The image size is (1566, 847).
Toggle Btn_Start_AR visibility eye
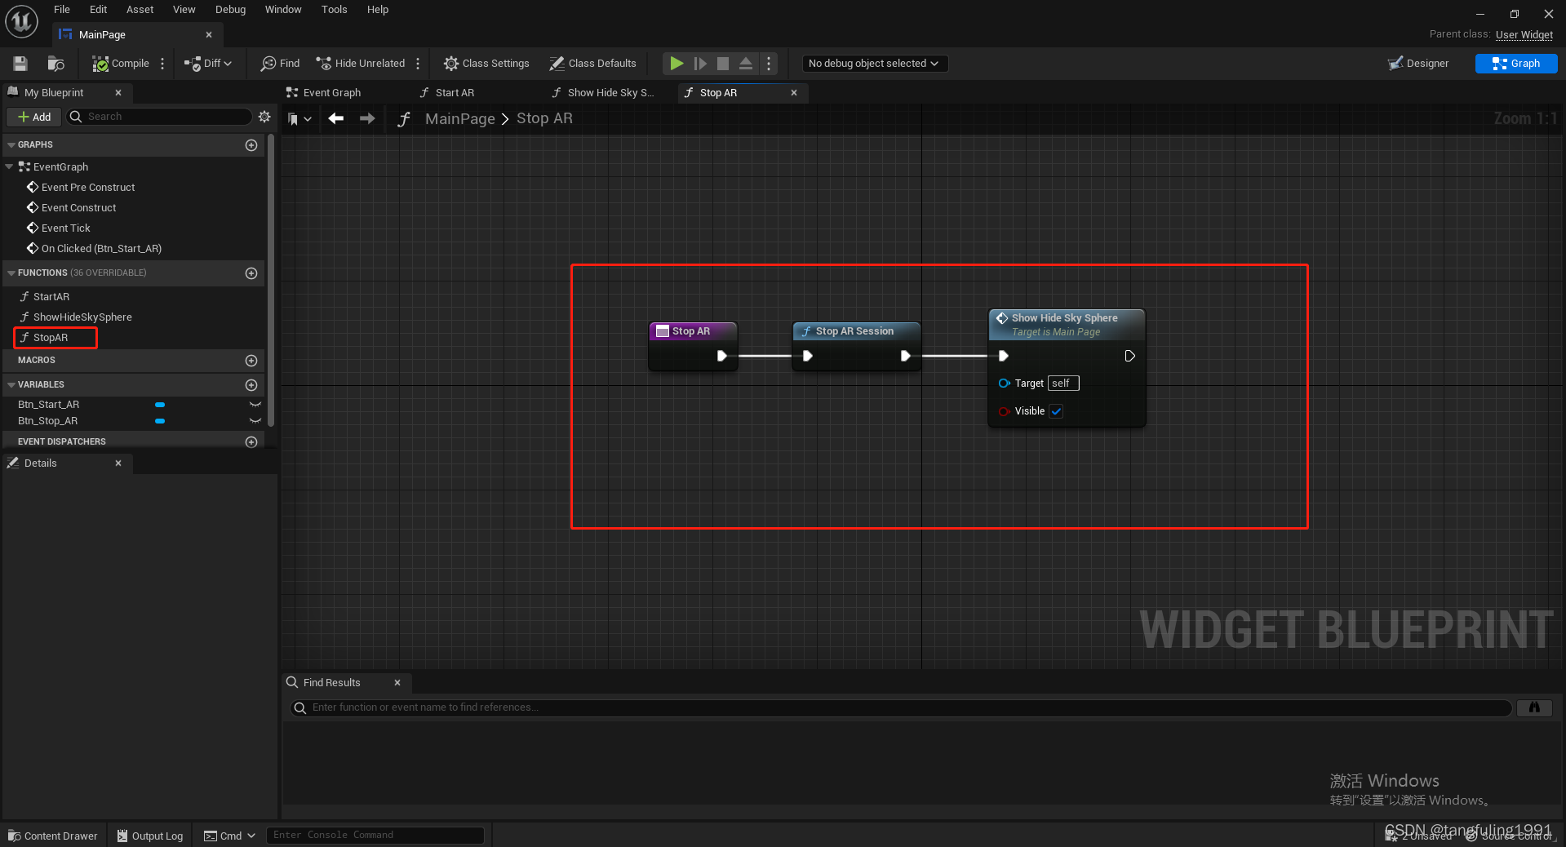[255, 405]
